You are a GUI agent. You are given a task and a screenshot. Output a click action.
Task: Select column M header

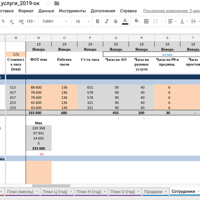tap(16, 38)
